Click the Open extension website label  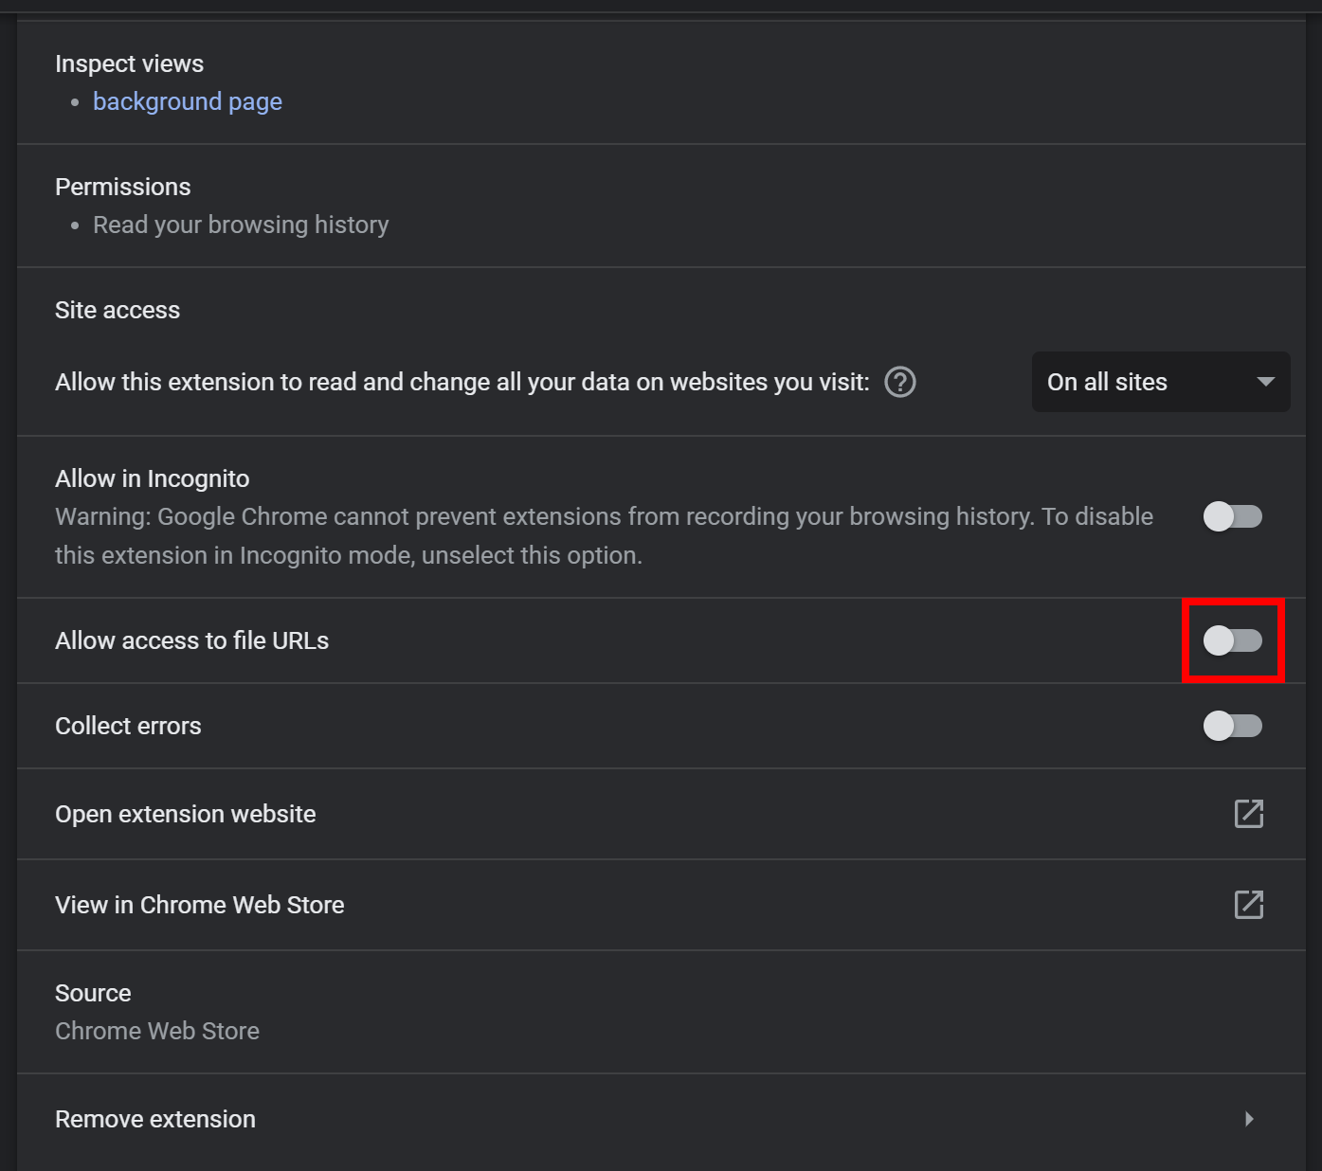pyautogui.click(x=186, y=814)
